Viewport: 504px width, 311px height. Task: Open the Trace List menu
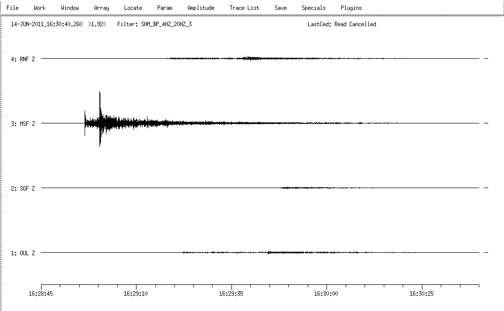pyautogui.click(x=244, y=8)
